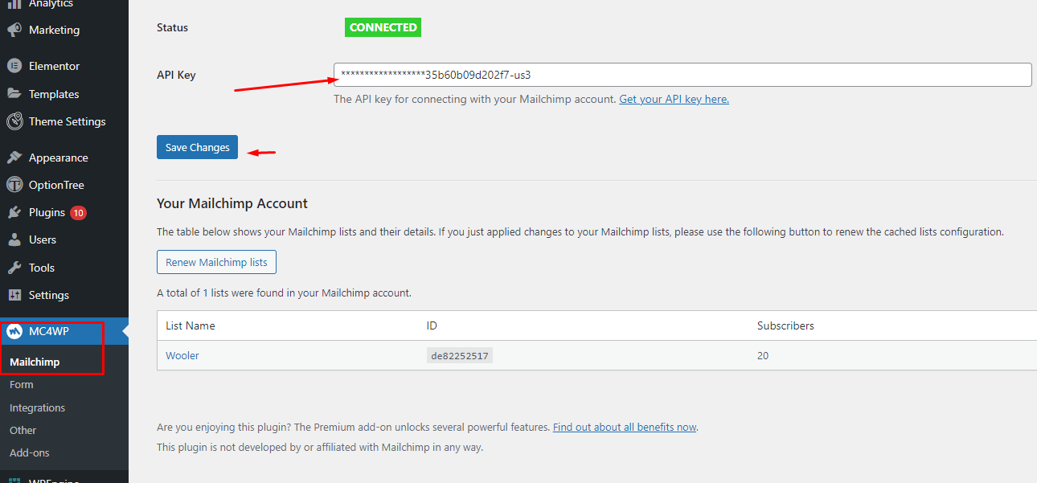Click into the API Key field
This screenshot has height=483, width=1037.
(682, 75)
